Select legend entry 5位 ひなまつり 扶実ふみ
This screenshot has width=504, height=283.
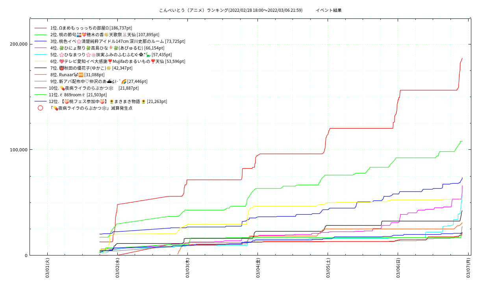[x=111, y=55]
